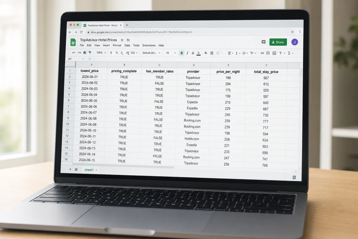
Task: Open the browser three-dot menu
Action: pyautogui.click(x=300, y=32)
